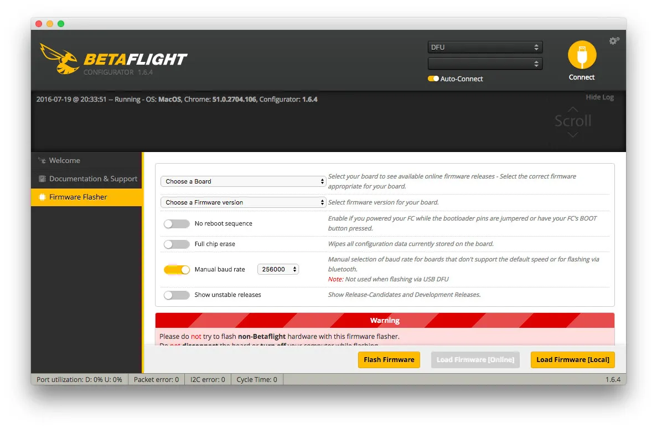Image resolution: width=657 pixels, height=429 pixels.
Task: Click the Documentation & Support book icon
Action: click(42, 179)
